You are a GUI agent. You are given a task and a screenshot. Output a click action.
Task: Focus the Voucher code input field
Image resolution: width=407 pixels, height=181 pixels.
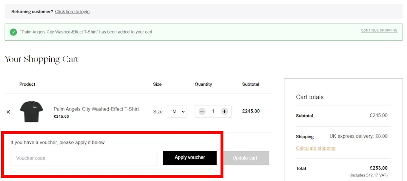84,158
